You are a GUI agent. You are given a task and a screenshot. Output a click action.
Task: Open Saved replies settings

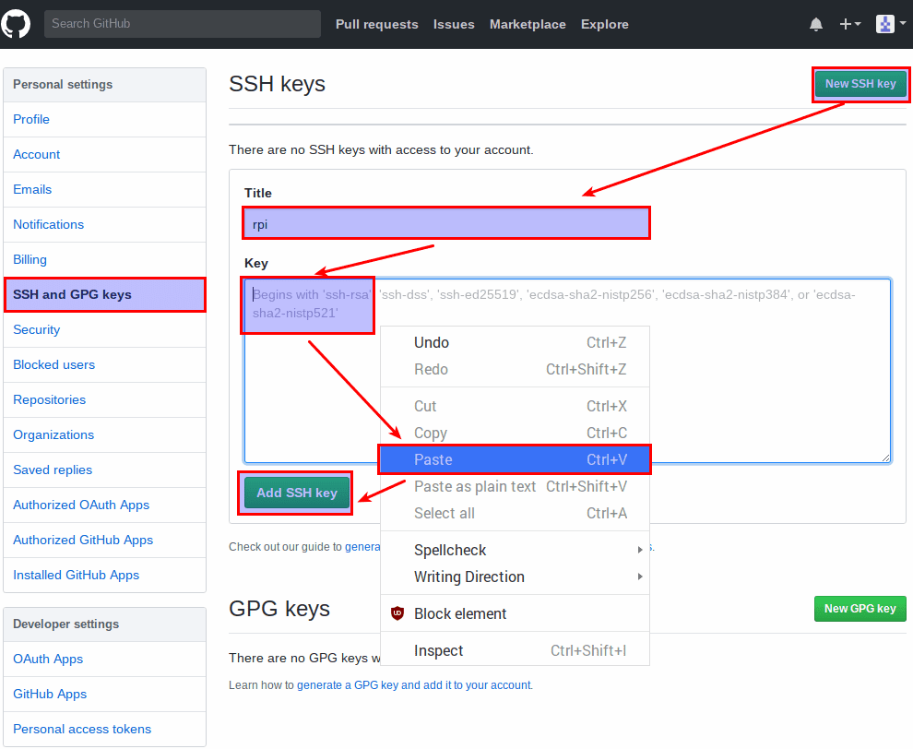click(105, 470)
